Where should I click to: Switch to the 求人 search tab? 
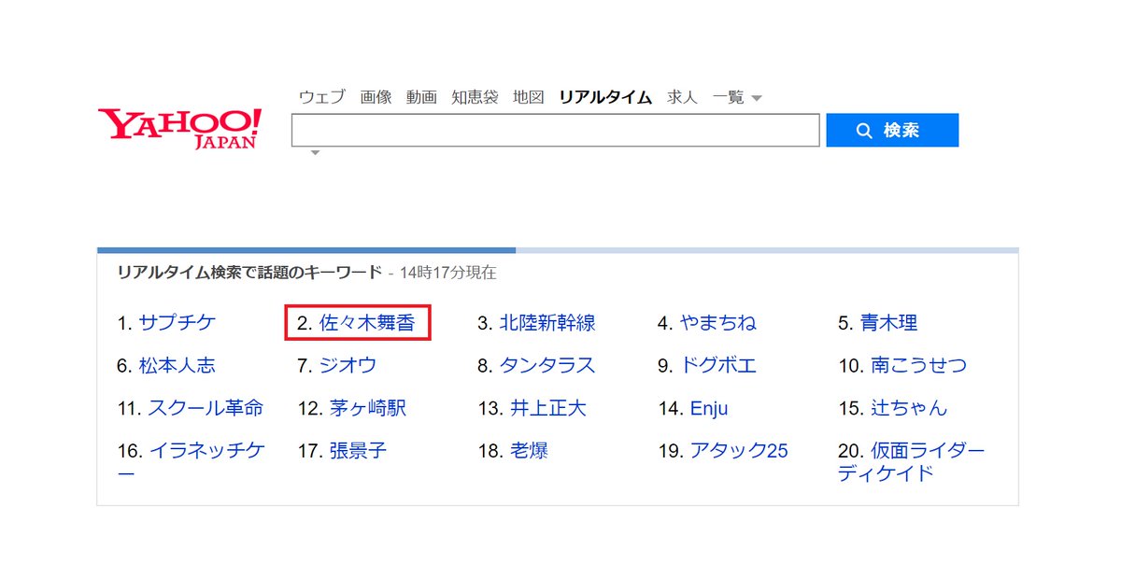pyautogui.click(x=682, y=97)
